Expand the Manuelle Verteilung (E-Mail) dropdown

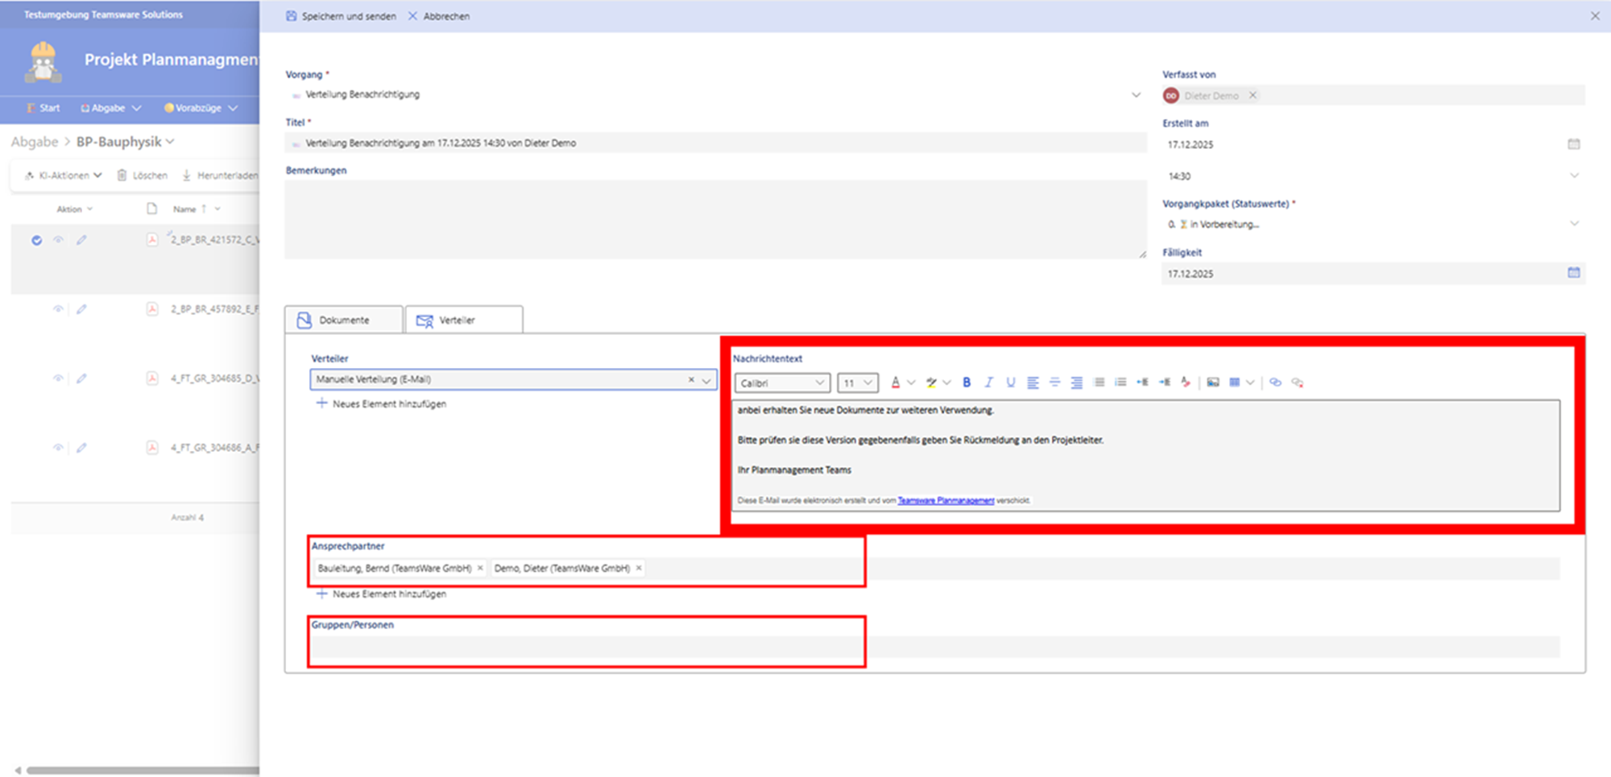[x=706, y=380]
